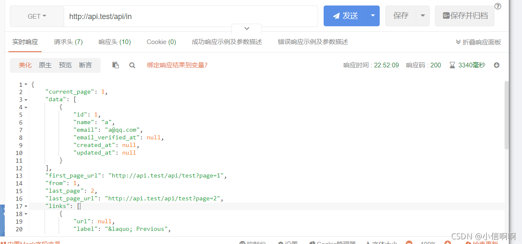Select the 预览 preview view
This screenshot has height=244, width=522.
click(65, 65)
